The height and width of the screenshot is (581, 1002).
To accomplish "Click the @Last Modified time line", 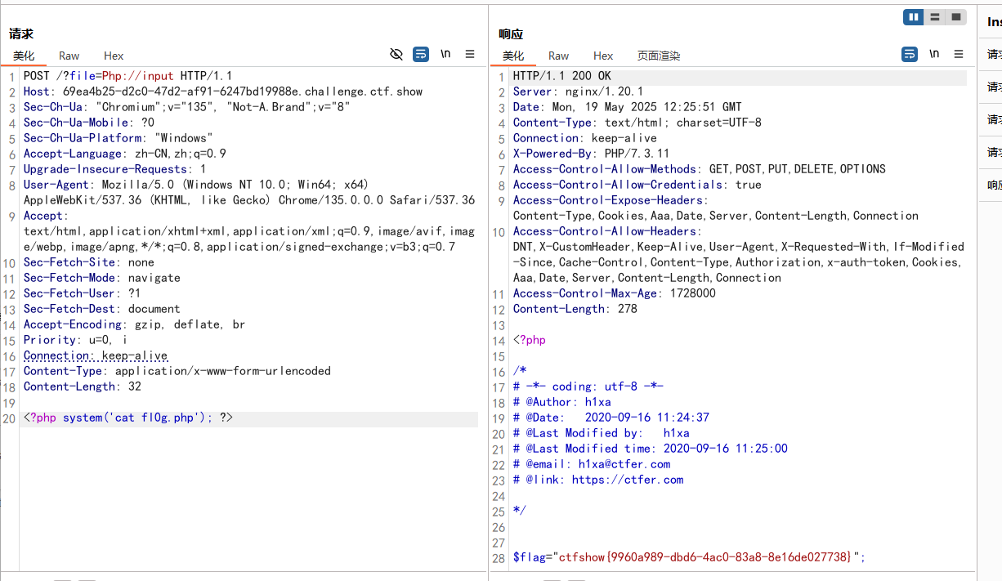I will [651, 449].
